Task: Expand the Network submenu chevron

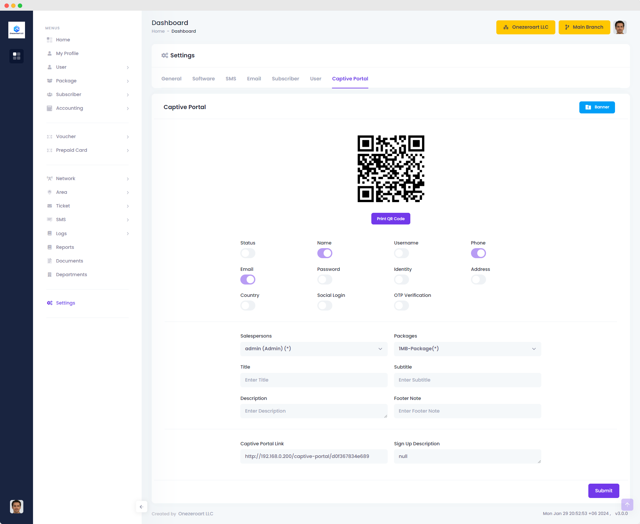Action: [x=128, y=179]
